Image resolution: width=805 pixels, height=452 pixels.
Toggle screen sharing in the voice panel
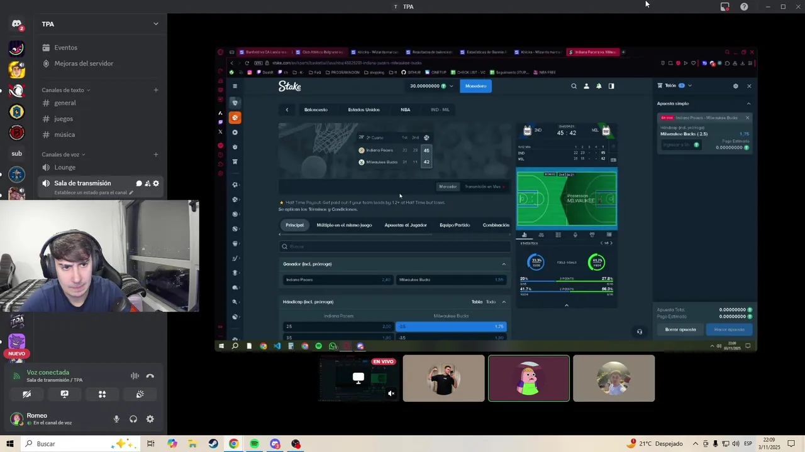tap(64, 394)
